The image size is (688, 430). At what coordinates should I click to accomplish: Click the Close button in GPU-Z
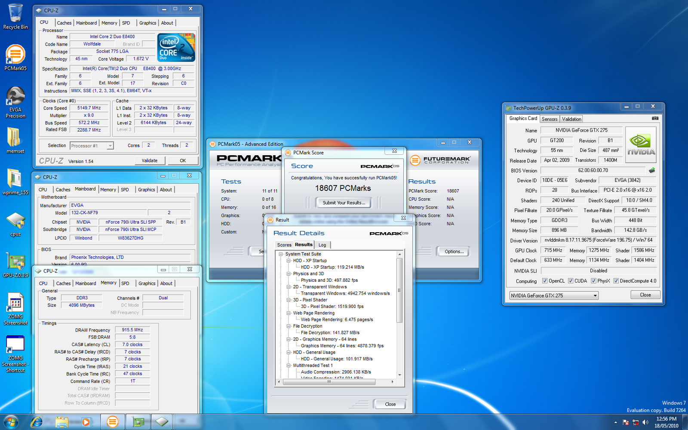(x=645, y=295)
